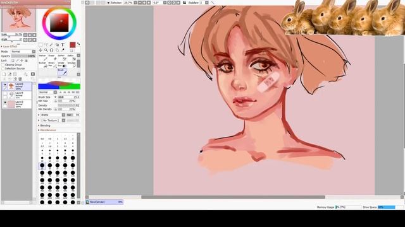The height and width of the screenshot is (227, 405).
Task: Select the Hand pan tool
Action: click(x=57, y=50)
